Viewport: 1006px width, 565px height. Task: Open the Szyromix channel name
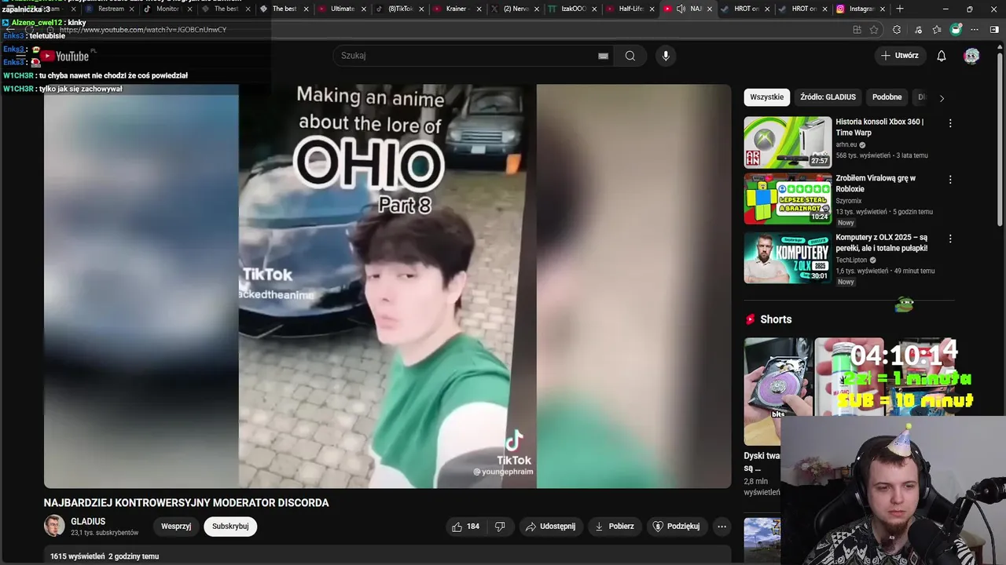click(849, 201)
